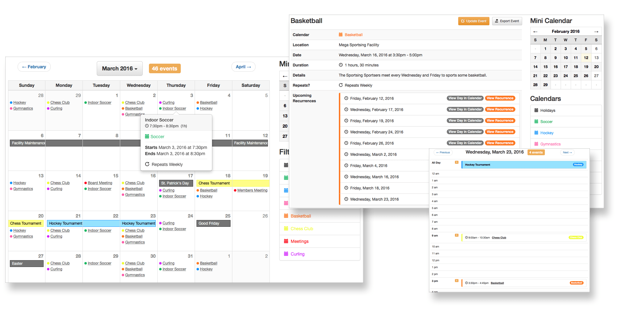View Day in Calendar for Wednesday, February 17

(x=465, y=109)
